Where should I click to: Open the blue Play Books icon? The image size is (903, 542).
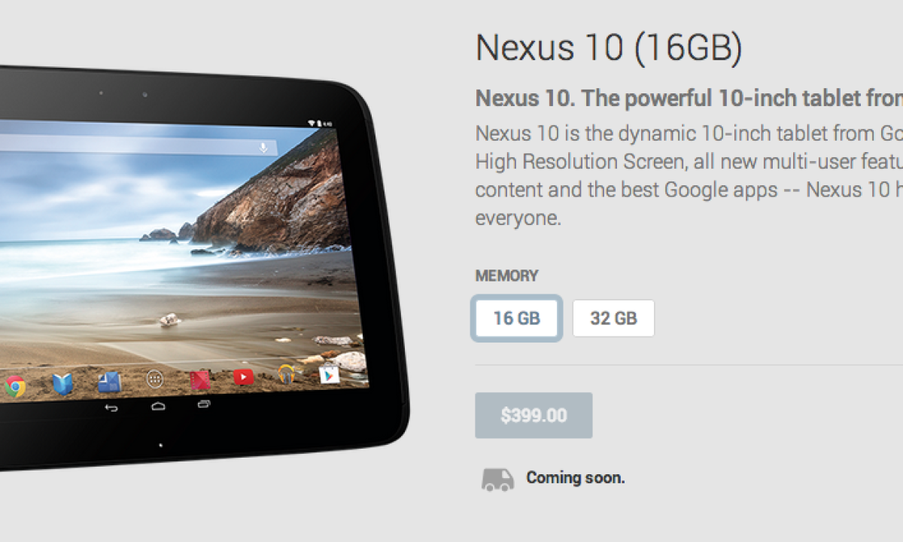(62, 385)
